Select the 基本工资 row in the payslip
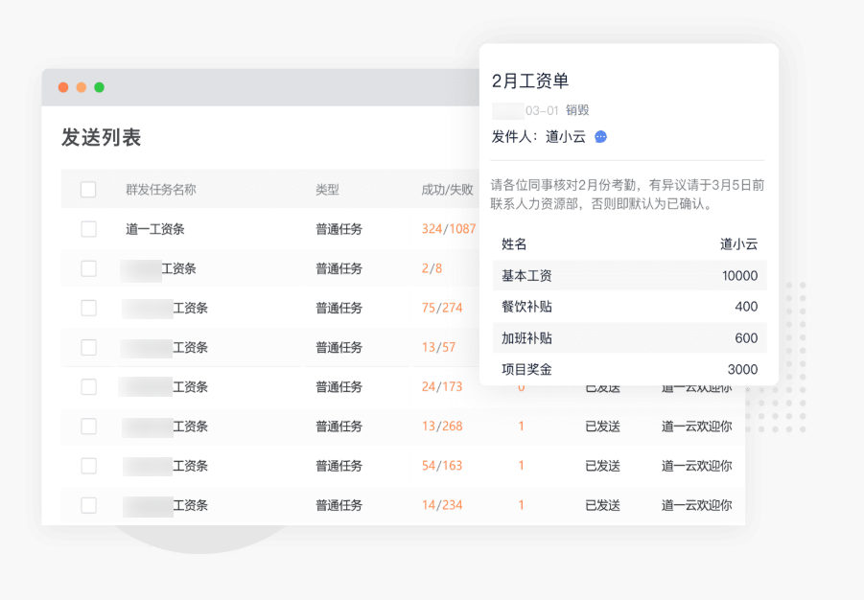 pos(629,276)
